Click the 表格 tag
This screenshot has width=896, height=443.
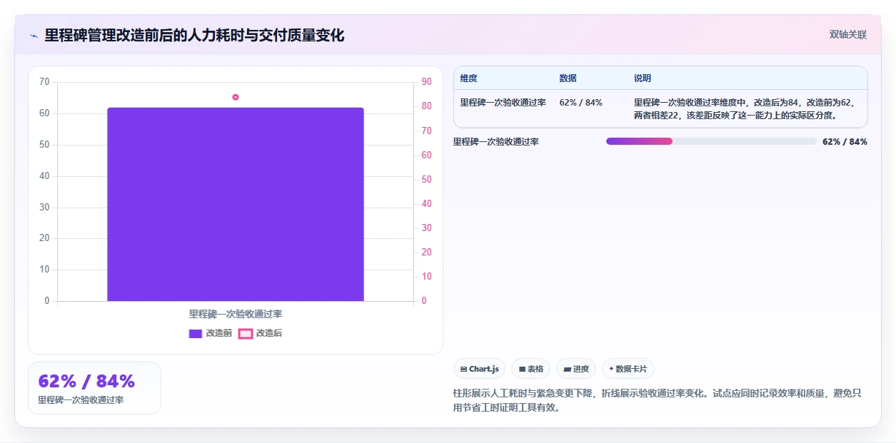531,369
